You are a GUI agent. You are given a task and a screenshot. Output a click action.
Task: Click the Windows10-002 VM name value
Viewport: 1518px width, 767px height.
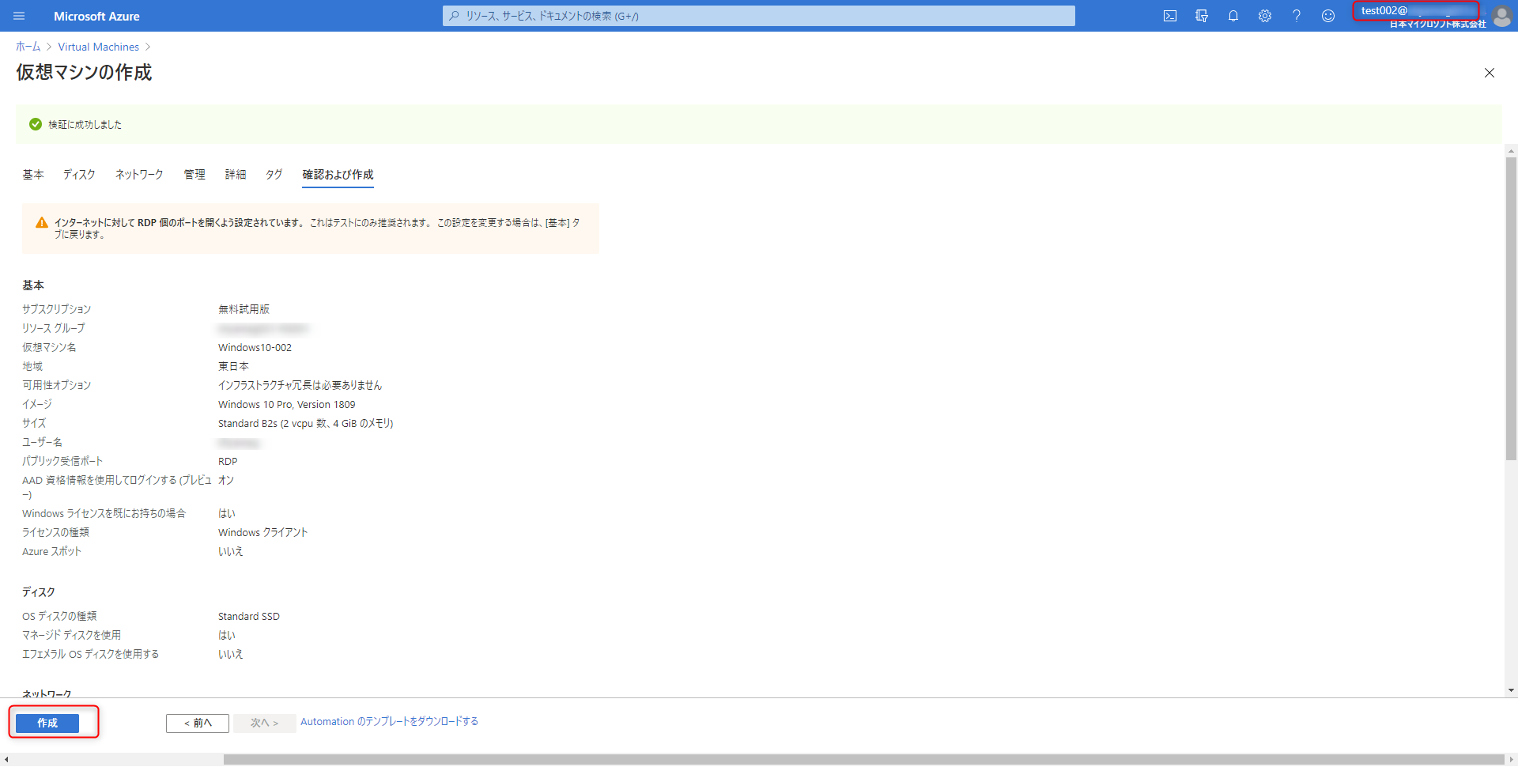click(255, 348)
